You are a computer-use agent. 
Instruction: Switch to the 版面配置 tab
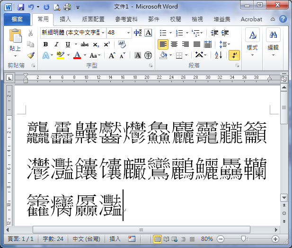point(93,19)
